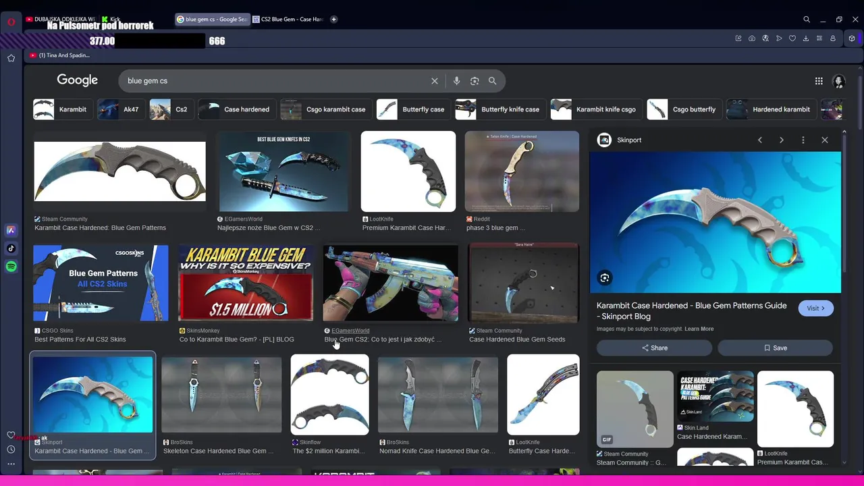Filter the results by the Csgo karambit case chip
The height and width of the screenshot is (486, 864).
[325, 109]
